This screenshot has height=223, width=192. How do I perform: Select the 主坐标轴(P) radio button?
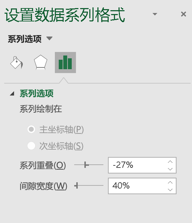point(31,129)
